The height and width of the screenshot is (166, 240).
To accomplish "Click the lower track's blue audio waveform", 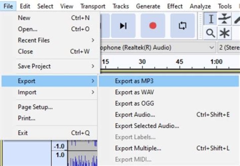I will (83, 160).
